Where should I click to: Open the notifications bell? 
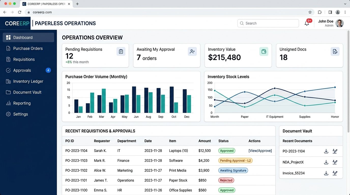[307, 23]
